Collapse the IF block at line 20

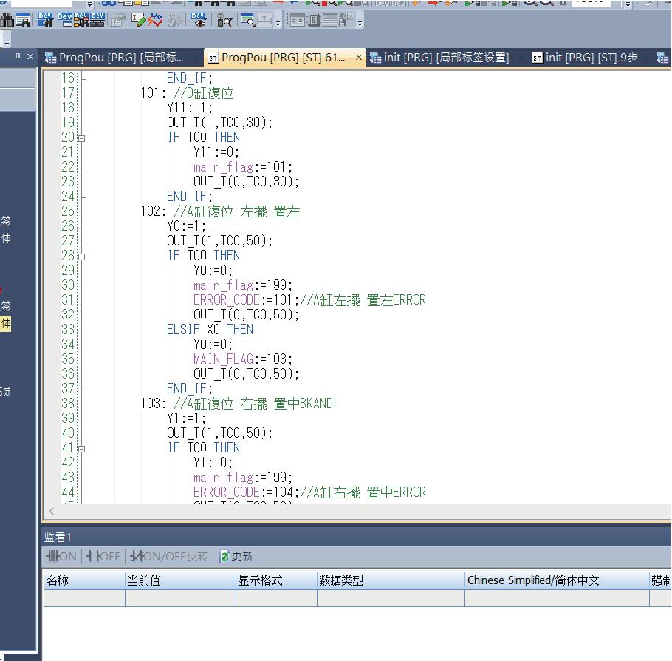coord(81,139)
